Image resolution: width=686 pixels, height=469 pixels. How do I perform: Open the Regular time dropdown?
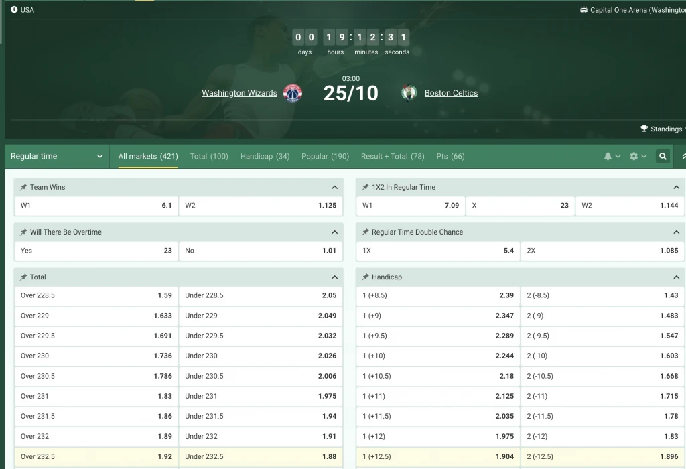tap(56, 156)
